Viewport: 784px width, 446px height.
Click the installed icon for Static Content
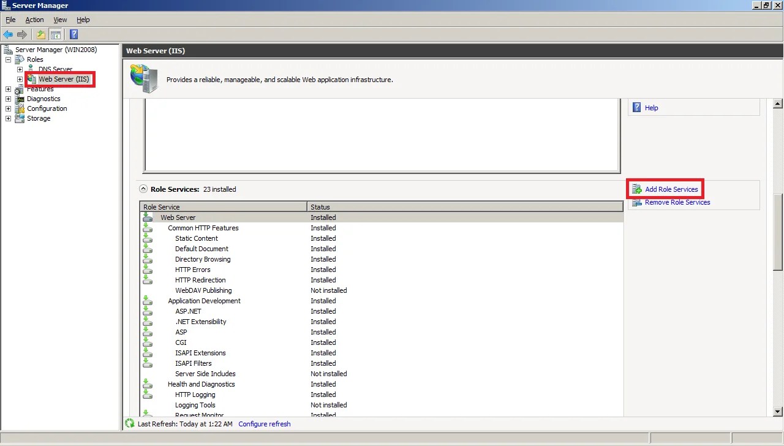coord(148,238)
